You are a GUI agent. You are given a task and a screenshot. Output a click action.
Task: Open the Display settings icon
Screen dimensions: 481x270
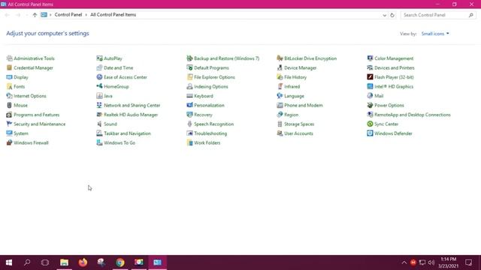click(9, 77)
